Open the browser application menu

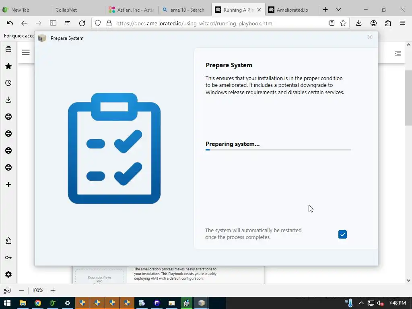point(402,23)
